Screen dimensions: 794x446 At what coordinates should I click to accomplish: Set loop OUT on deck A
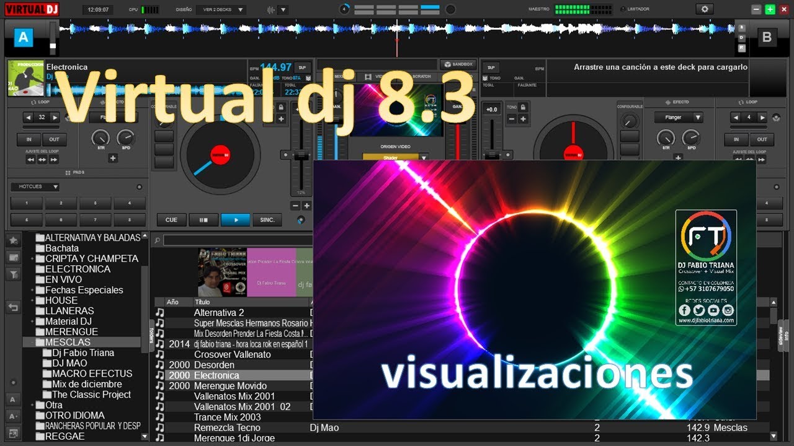click(55, 139)
